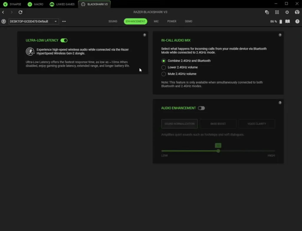Open the settings gear icon
The height and width of the screenshot is (231, 302).
pyautogui.click(x=287, y=12)
